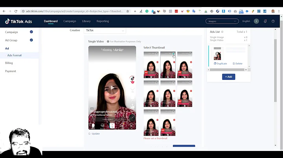Go back using the browser back arrow
The height and width of the screenshot is (158, 283).
click(x=4, y=11)
